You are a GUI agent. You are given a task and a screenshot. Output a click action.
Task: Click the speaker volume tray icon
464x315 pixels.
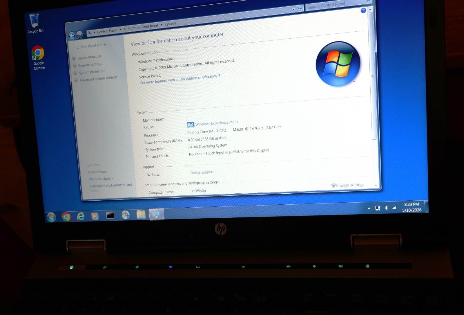[x=386, y=208]
